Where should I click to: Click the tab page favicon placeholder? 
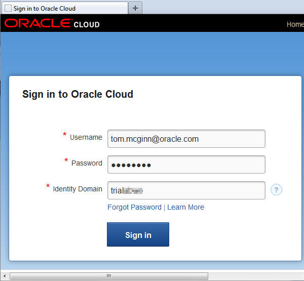pos(8,8)
